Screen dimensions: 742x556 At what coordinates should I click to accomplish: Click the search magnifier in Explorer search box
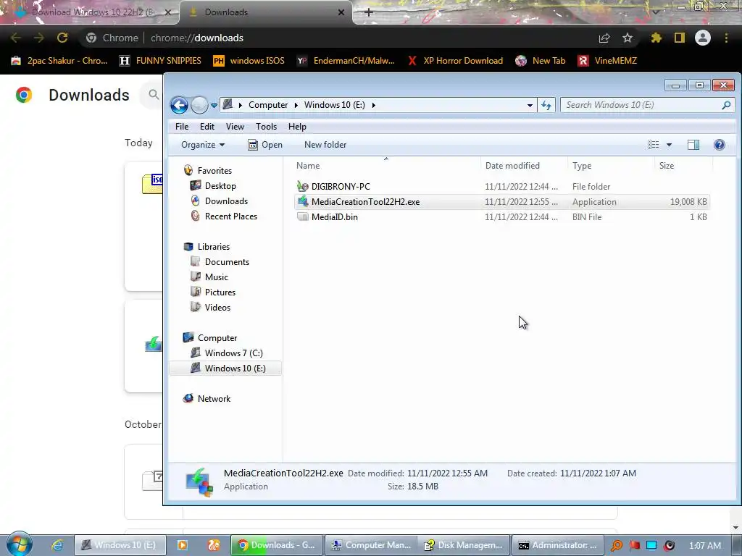[x=726, y=105]
